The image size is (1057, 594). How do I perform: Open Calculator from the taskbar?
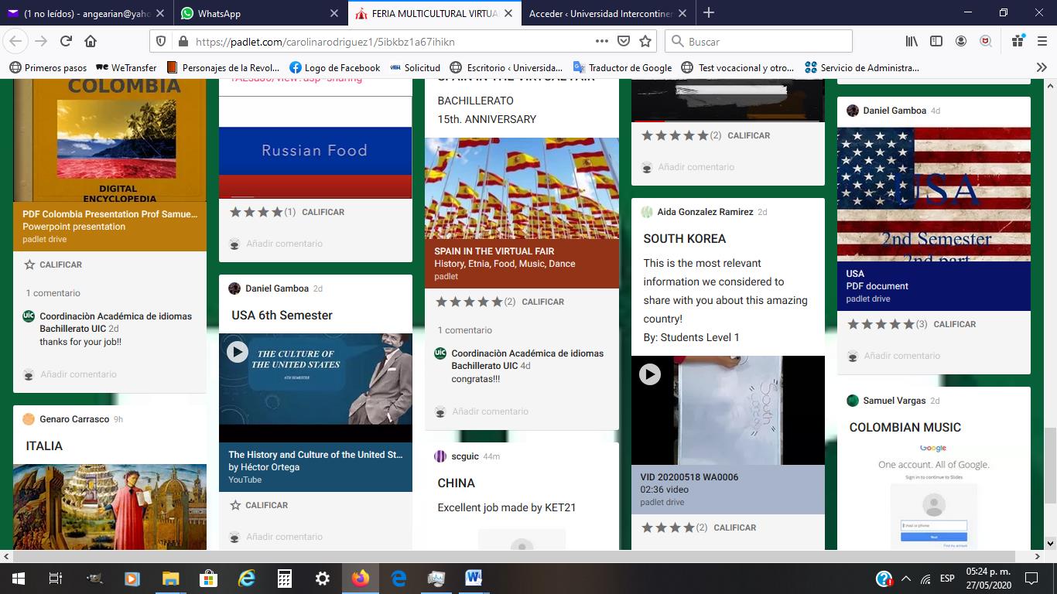coord(284,578)
